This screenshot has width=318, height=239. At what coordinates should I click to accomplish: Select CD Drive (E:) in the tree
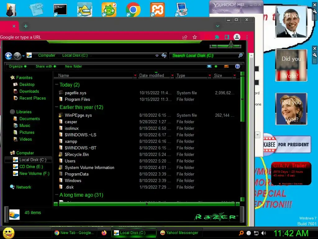pos(31,167)
